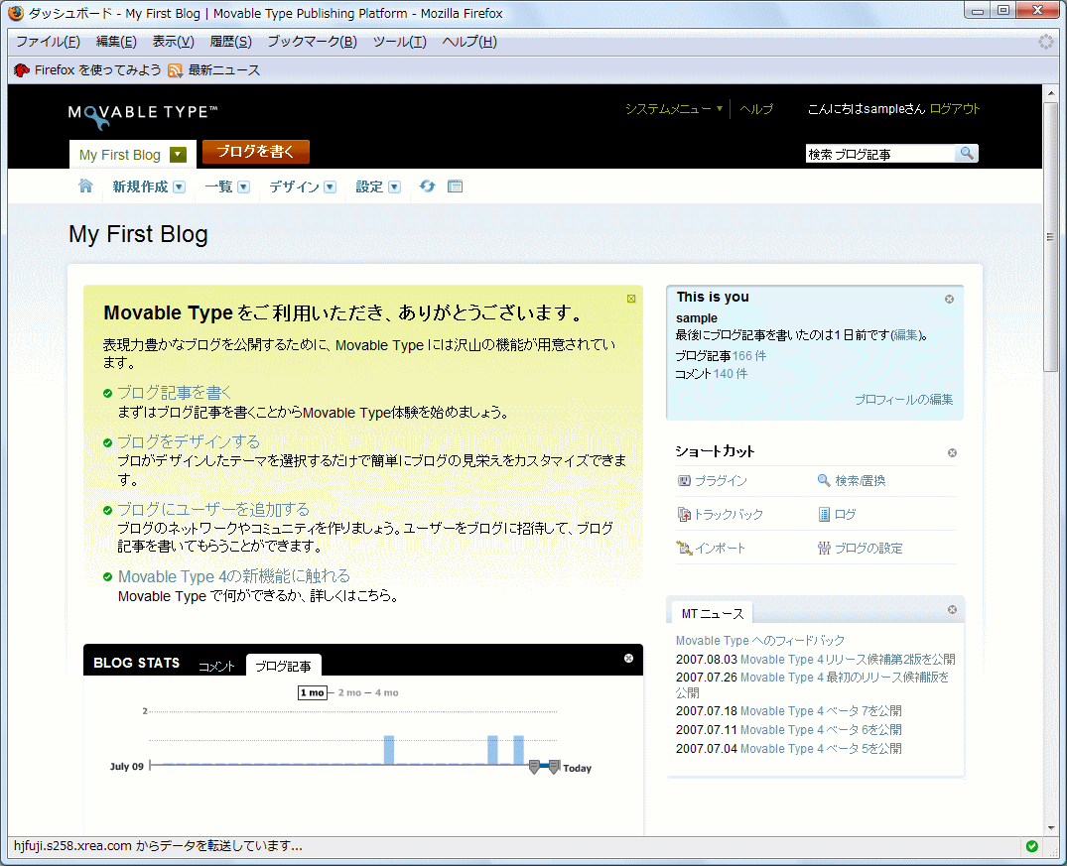Open the システムメニュー dropdown

point(674,109)
